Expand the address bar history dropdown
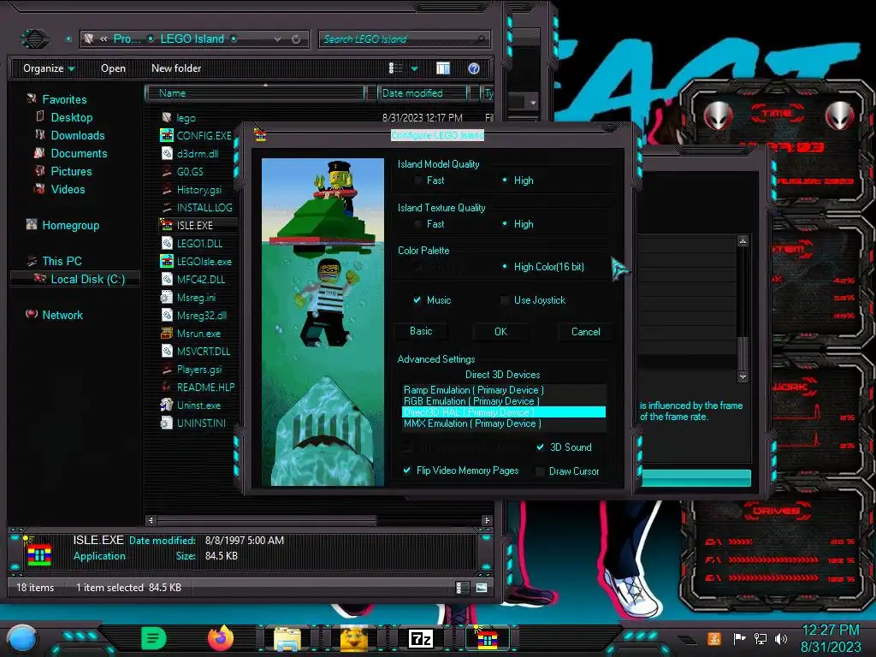This screenshot has width=876, height=657. click(x=278, y=39)
